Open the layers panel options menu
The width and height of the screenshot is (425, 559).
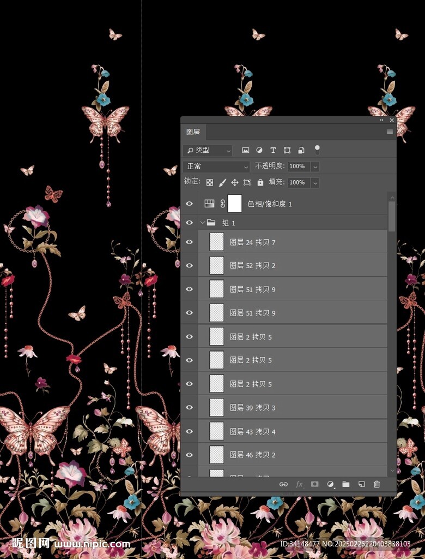[390, 132]
